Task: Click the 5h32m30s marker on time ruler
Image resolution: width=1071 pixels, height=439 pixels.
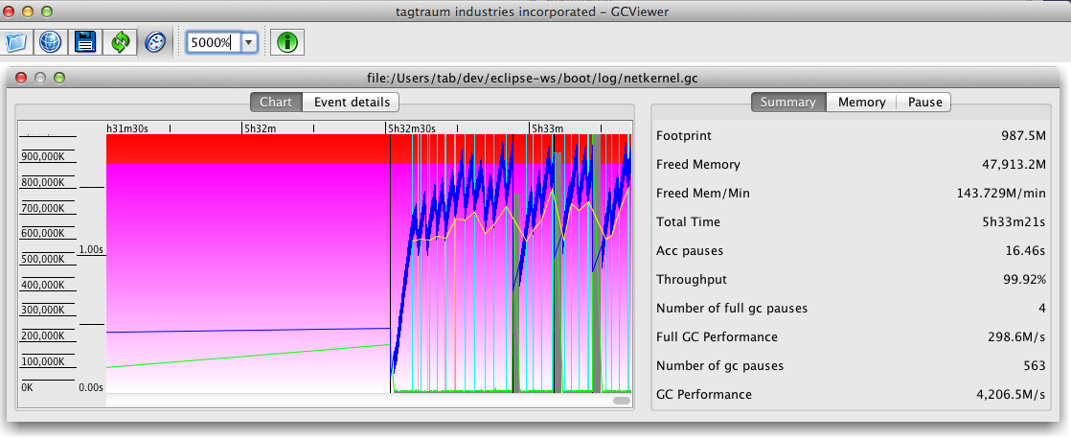Action: coord(411,127)
